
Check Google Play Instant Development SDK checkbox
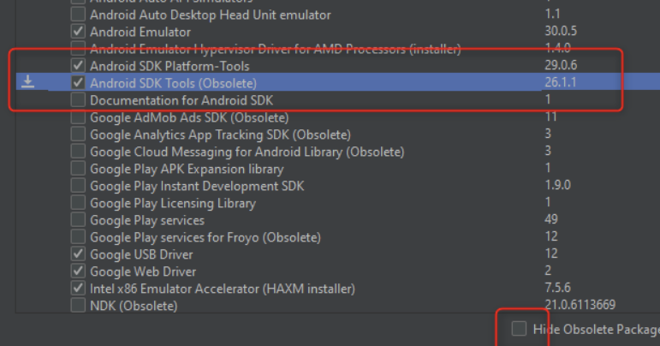coord(78,185)
